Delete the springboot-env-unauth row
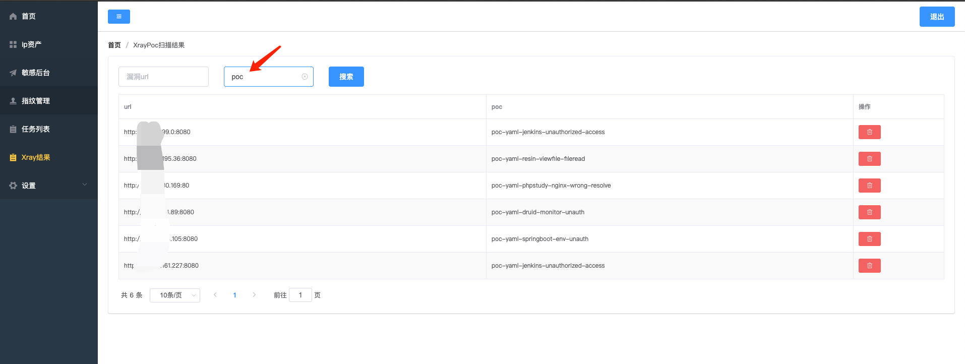 [x=870, y=239]
